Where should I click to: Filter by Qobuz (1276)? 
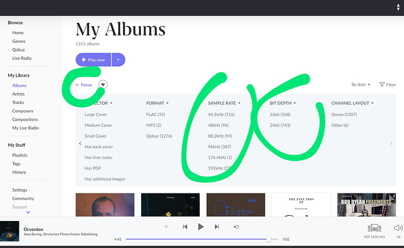(159, 136)
